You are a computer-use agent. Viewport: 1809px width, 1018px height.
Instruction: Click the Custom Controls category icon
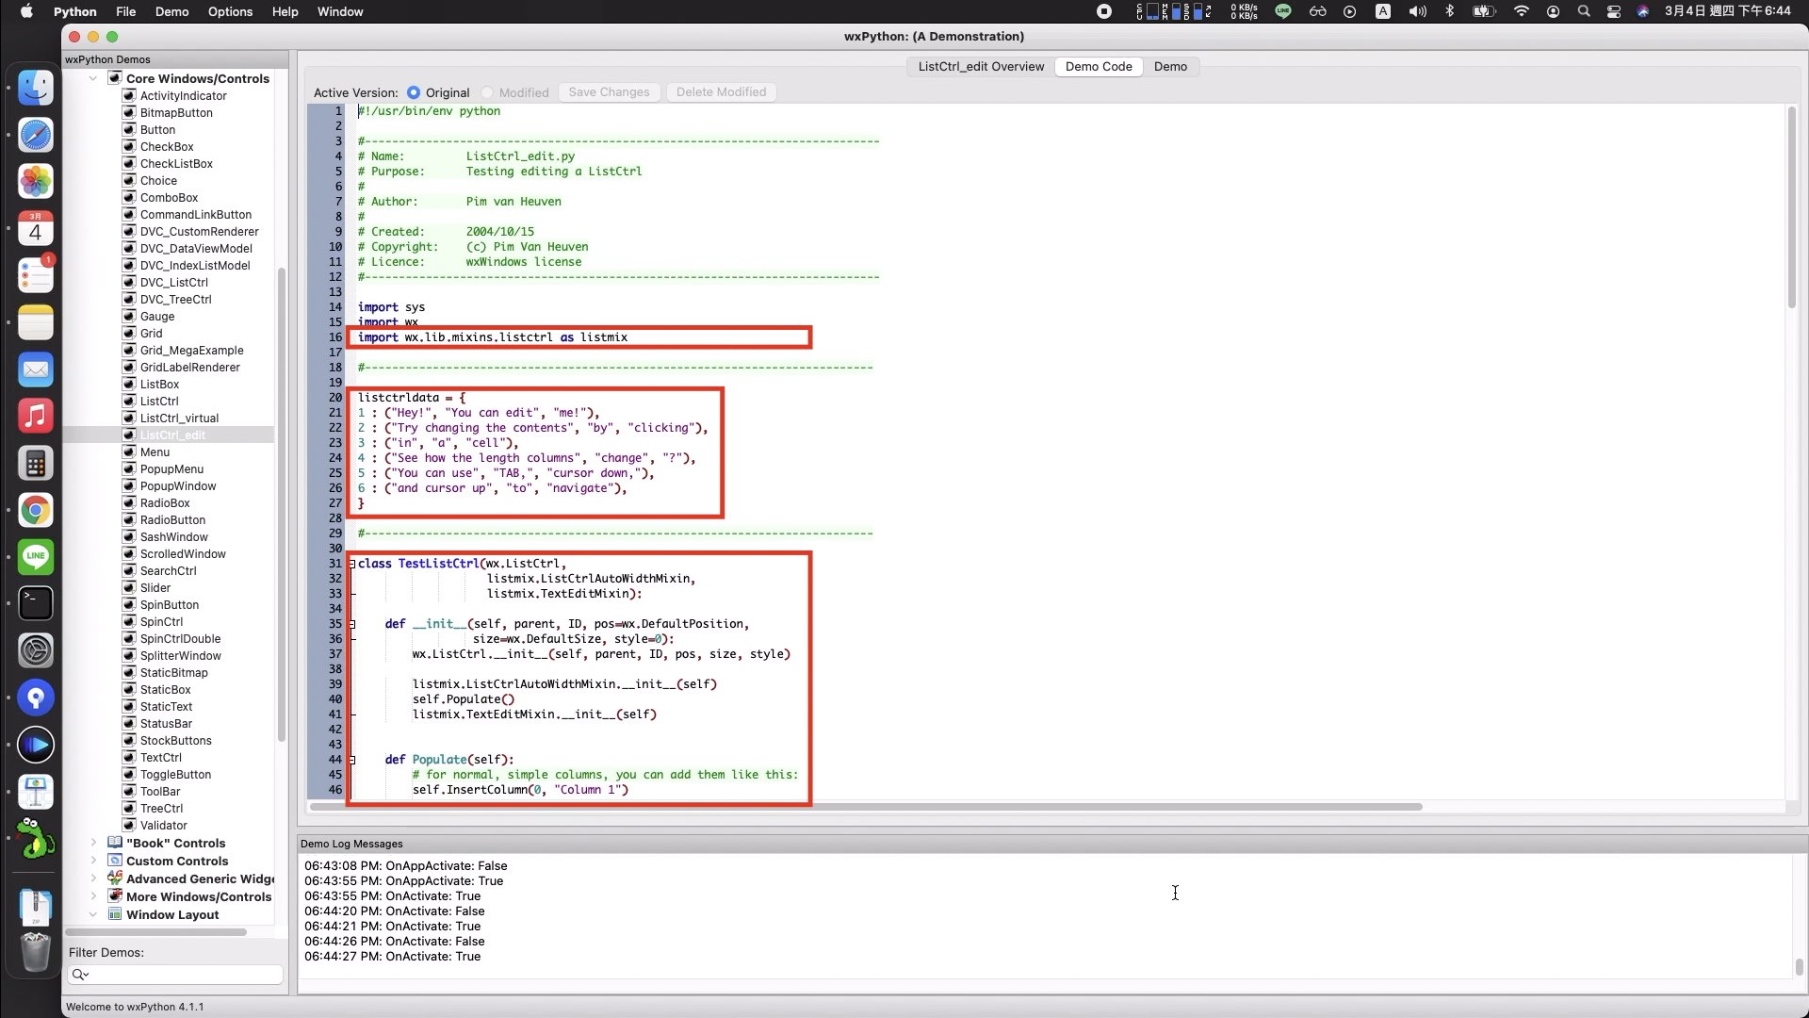pyautogui.click(x=115, y=861)
